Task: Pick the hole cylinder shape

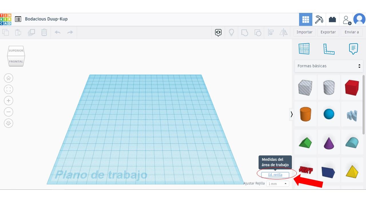Action: (329, 87)
